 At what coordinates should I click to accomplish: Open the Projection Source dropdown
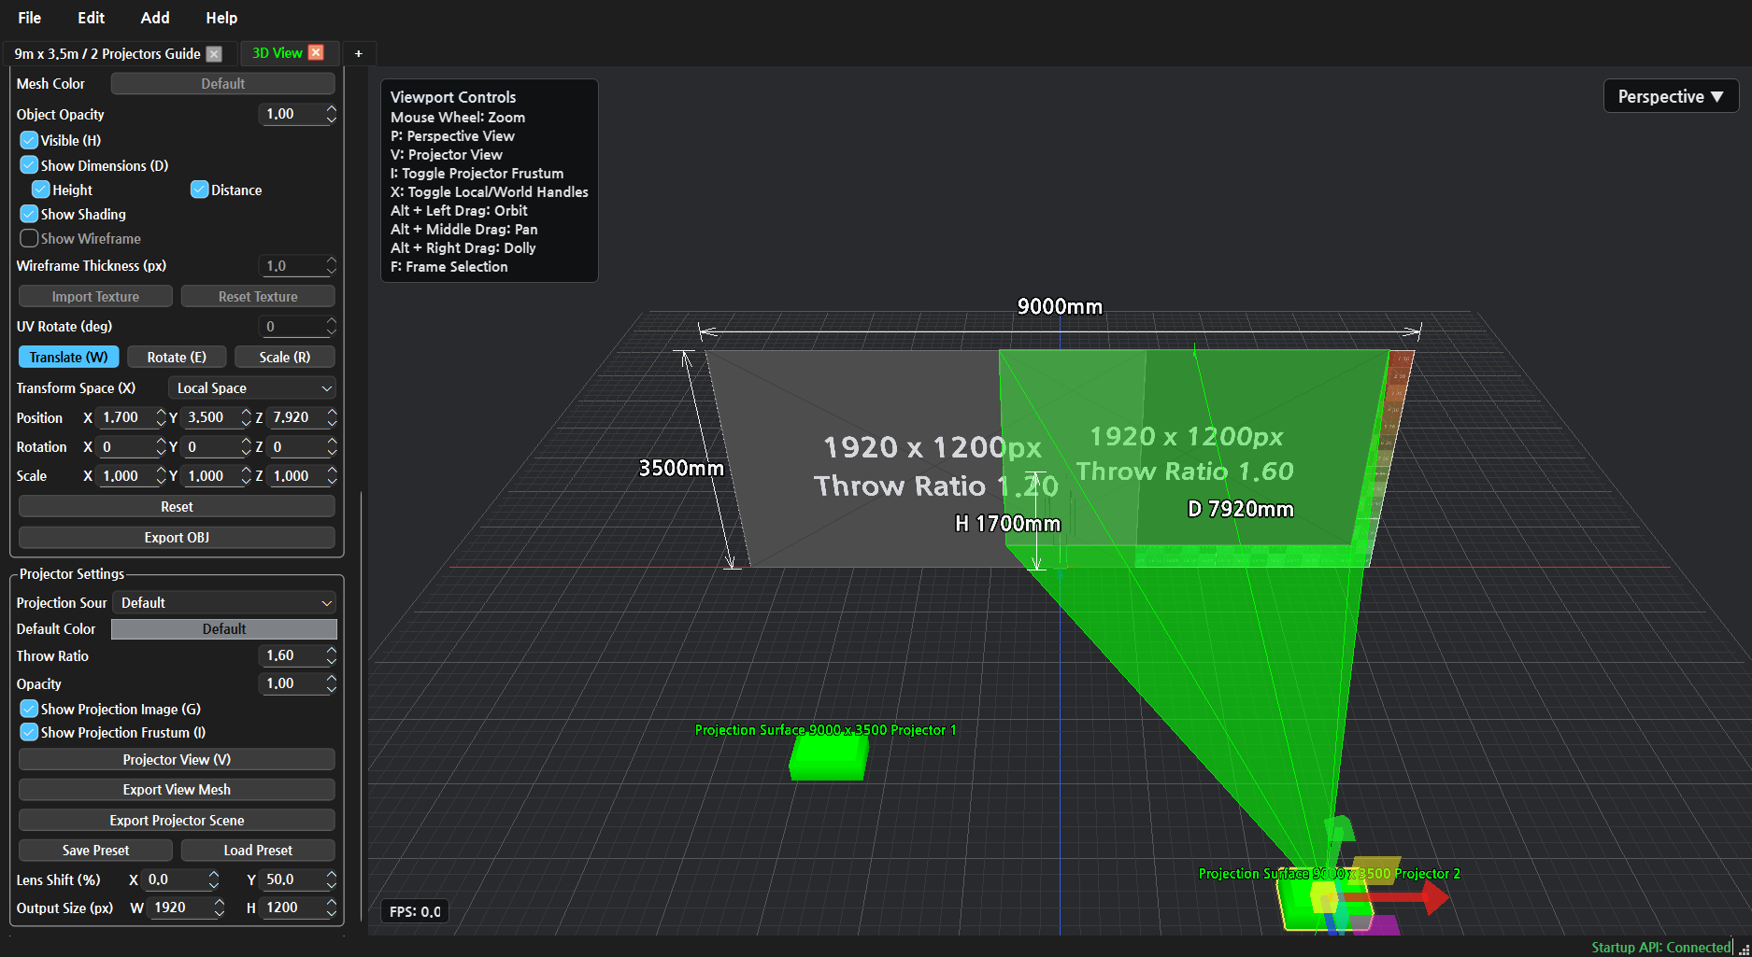click(x=224, y=603)
